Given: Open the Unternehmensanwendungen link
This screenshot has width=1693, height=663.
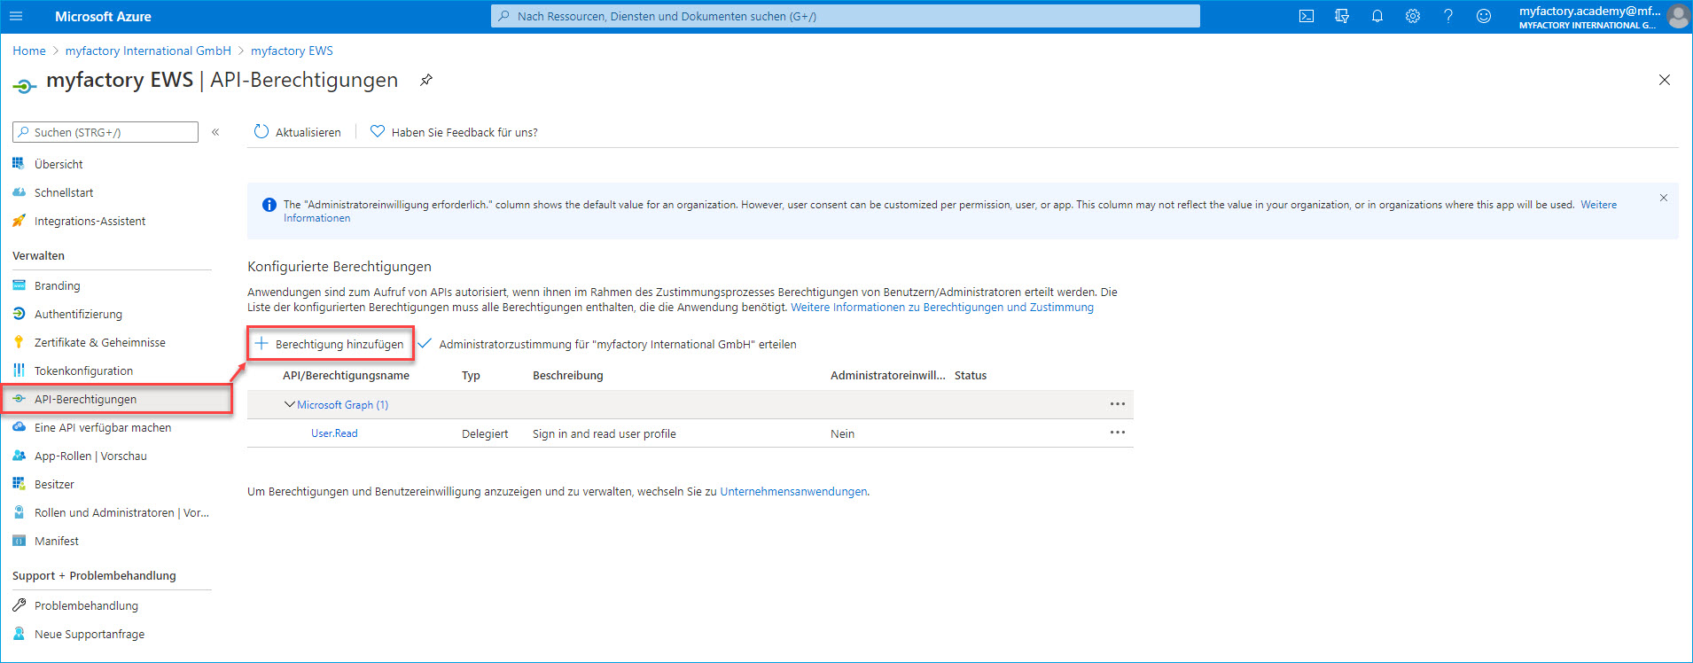Looking at the screenshot, I should (793, 491).
